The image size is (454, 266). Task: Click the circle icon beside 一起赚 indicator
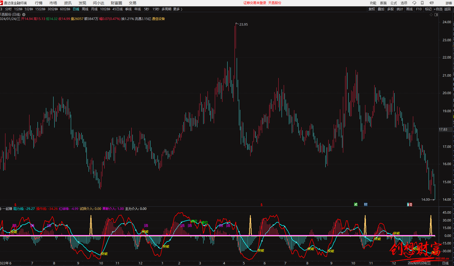(1, 209)
